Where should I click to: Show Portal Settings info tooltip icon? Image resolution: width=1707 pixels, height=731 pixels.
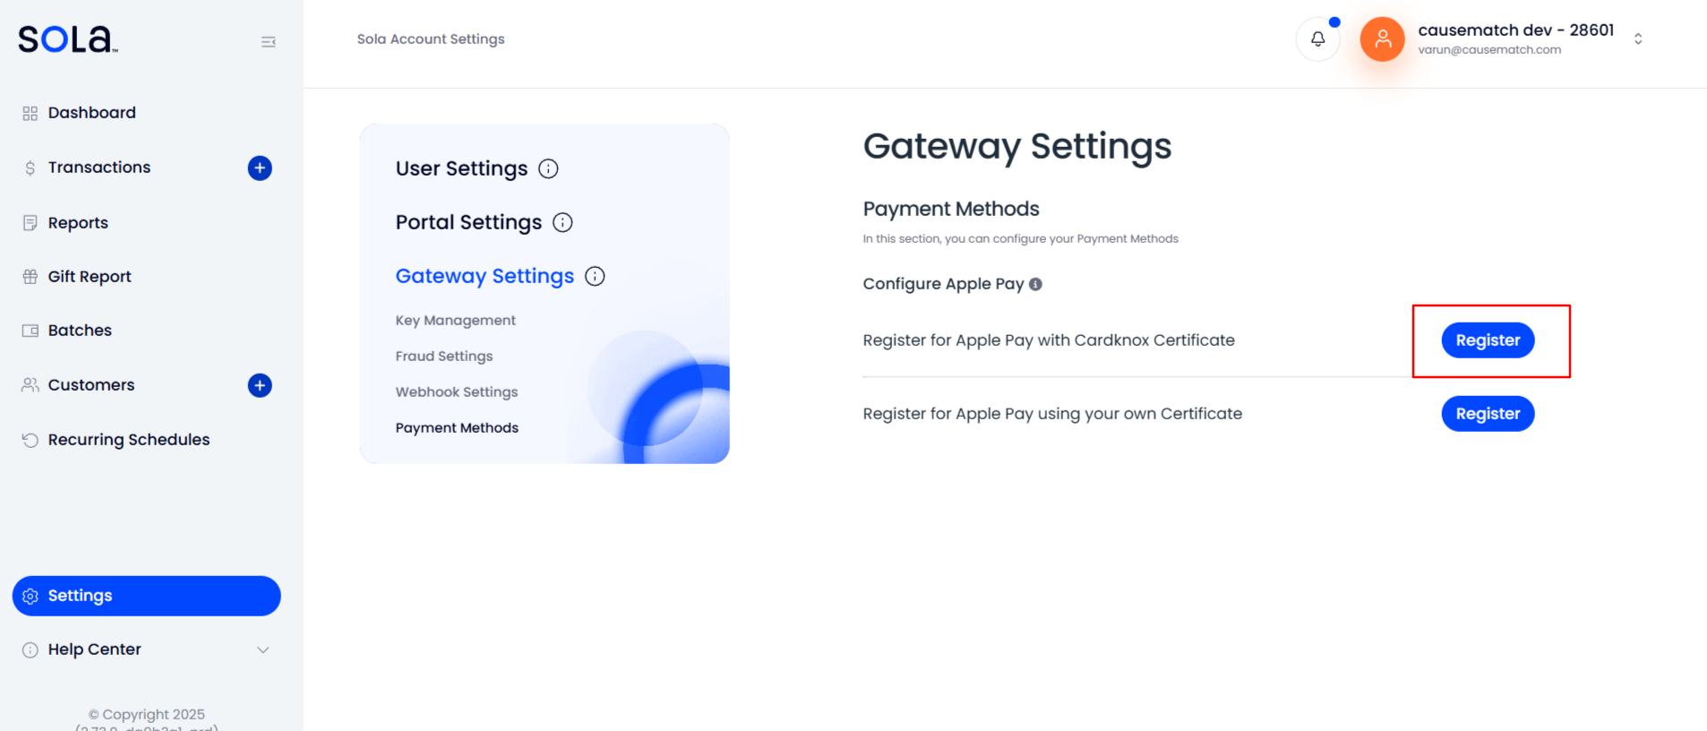pyautogui.click(x=562, y=222)
